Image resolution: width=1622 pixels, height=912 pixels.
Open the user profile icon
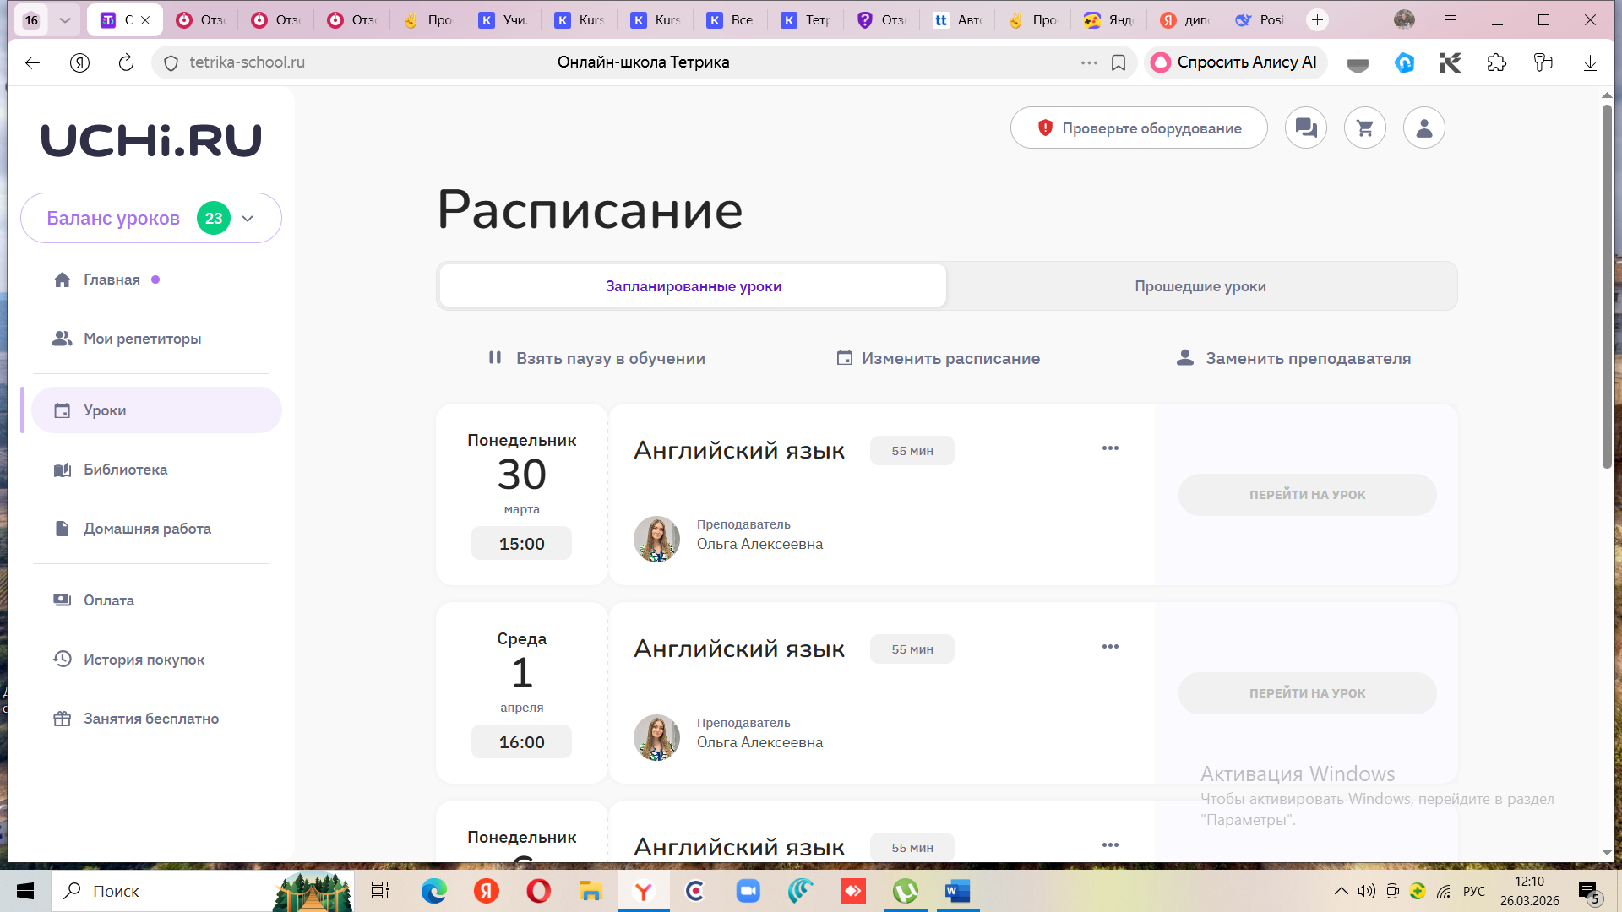1424,128
